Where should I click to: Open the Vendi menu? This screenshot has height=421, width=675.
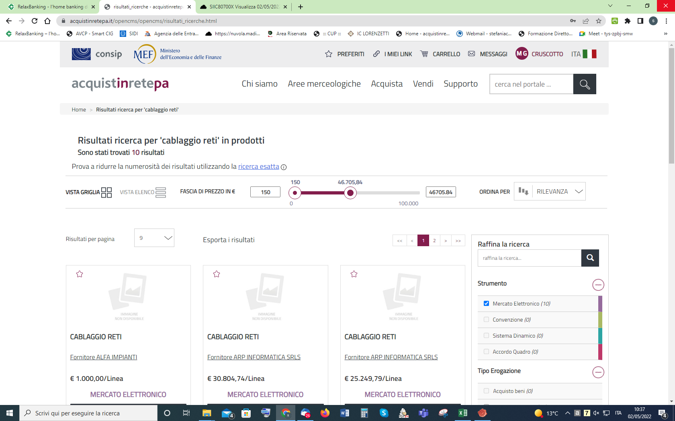pyautogui.click(x=423, y=84)
